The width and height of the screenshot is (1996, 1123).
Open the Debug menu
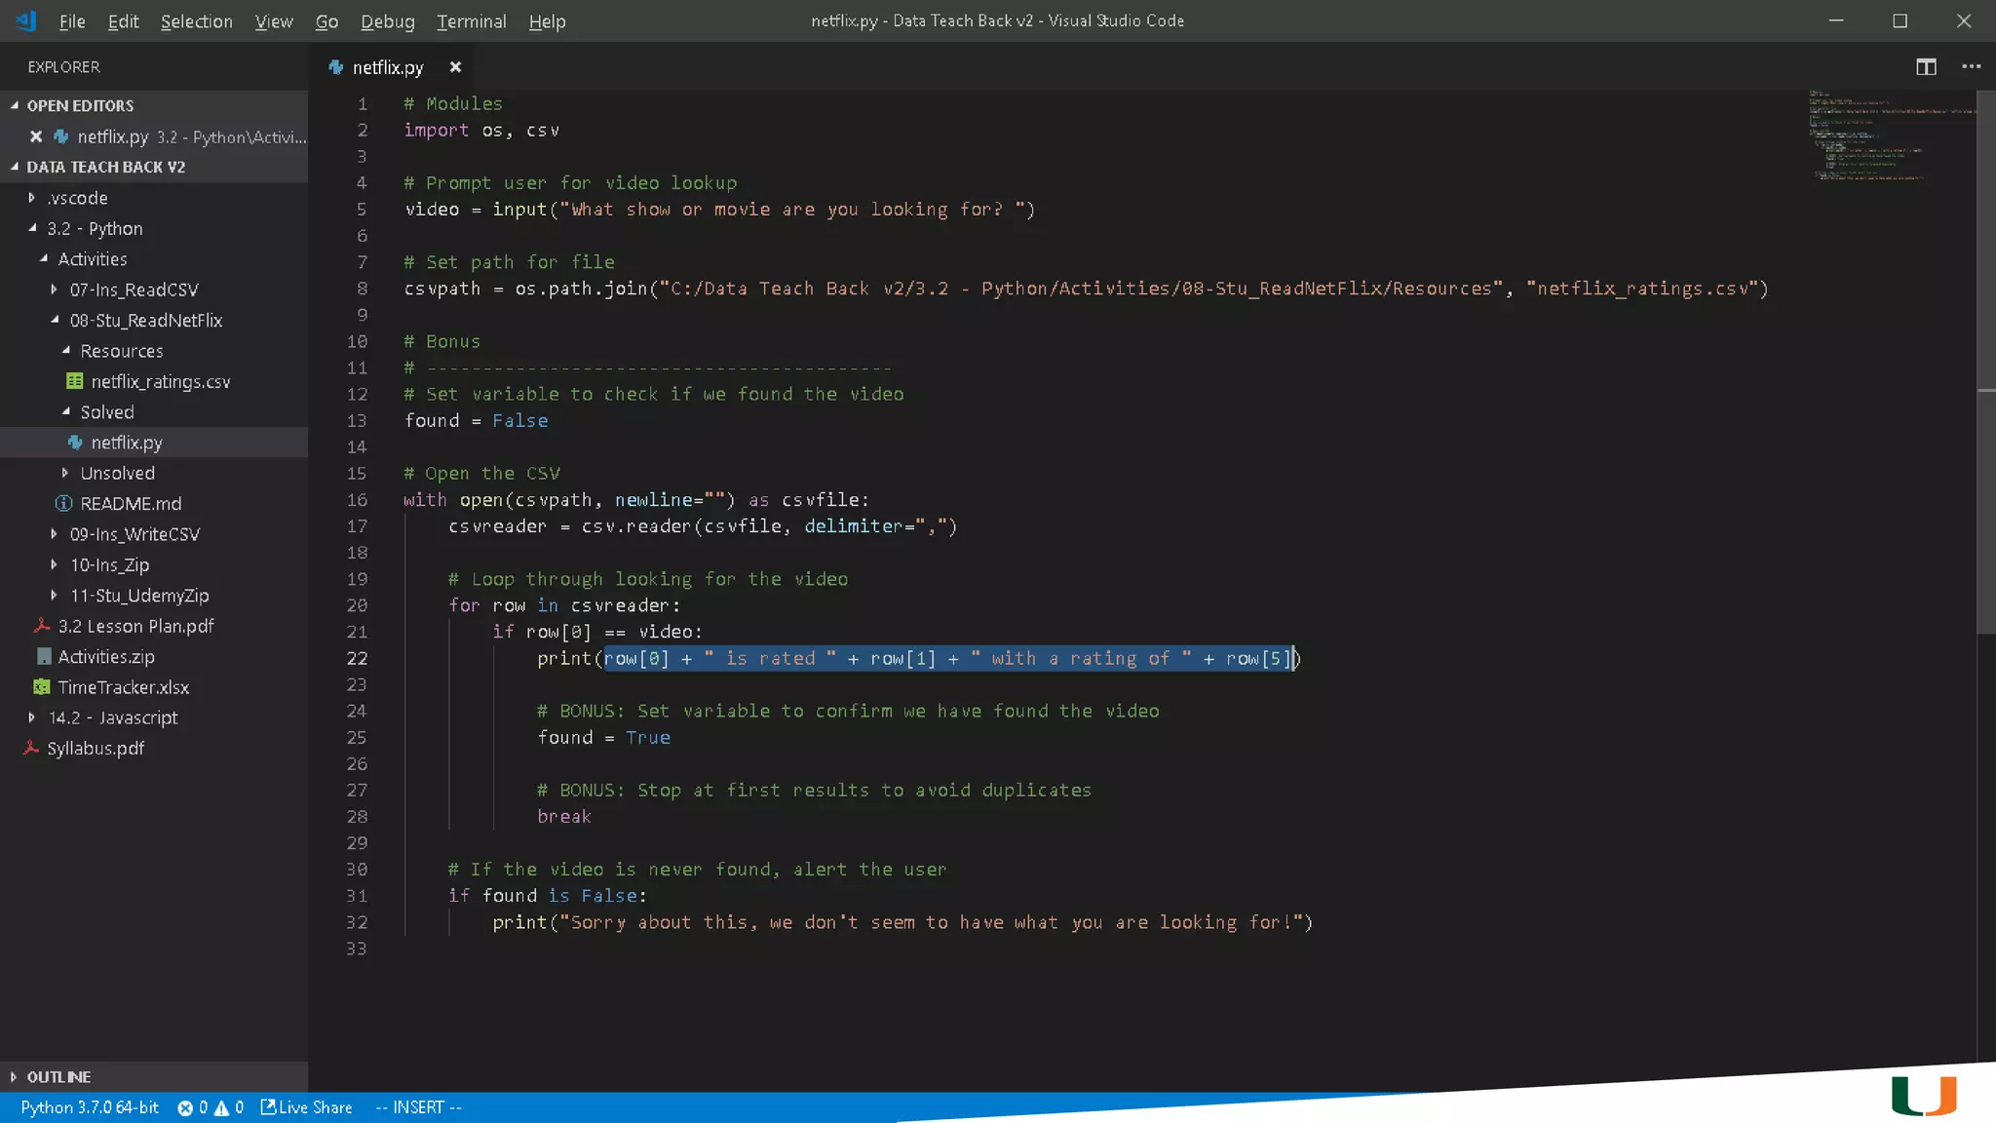pyautogui.click(x=387, y=21)
